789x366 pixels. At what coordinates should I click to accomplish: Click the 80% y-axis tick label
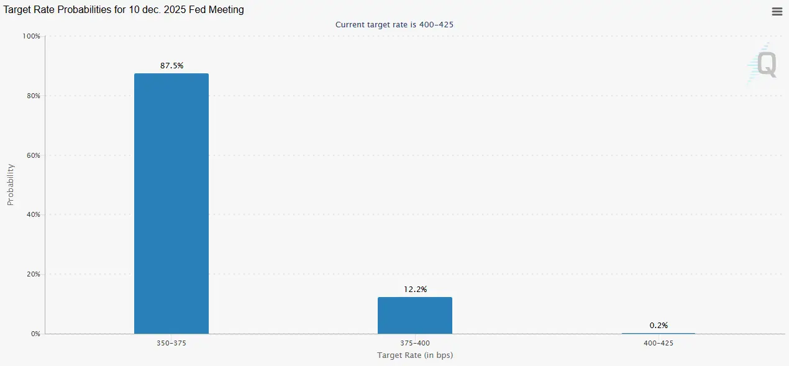33,96
